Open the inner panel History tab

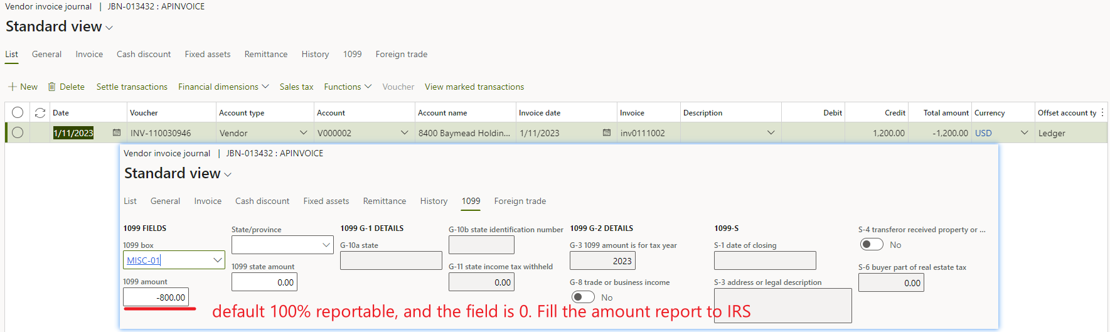434,201
